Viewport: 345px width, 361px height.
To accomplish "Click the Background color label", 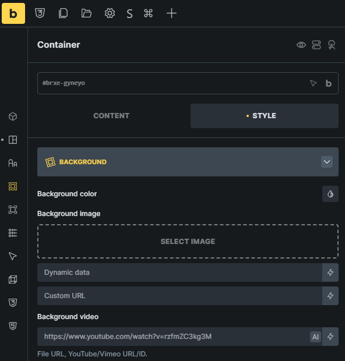I will coord(67,194).
